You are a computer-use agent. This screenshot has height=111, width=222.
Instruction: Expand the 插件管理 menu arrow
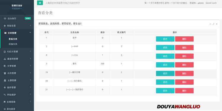point(30,87)
